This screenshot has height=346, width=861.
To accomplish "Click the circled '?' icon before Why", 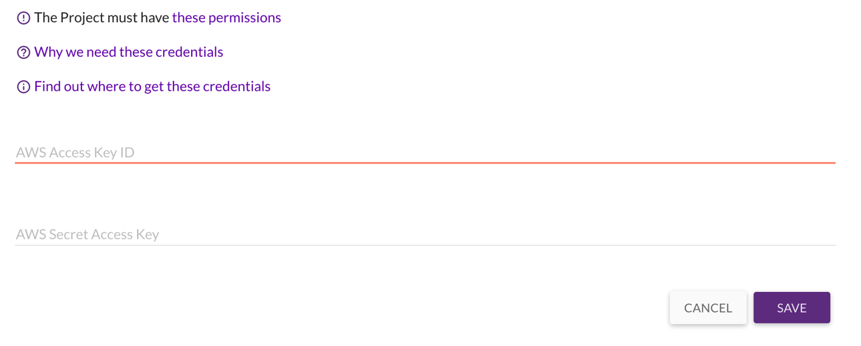I will click(23, 52).
